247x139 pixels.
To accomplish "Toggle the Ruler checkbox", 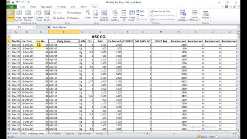I will pos(54,13).
